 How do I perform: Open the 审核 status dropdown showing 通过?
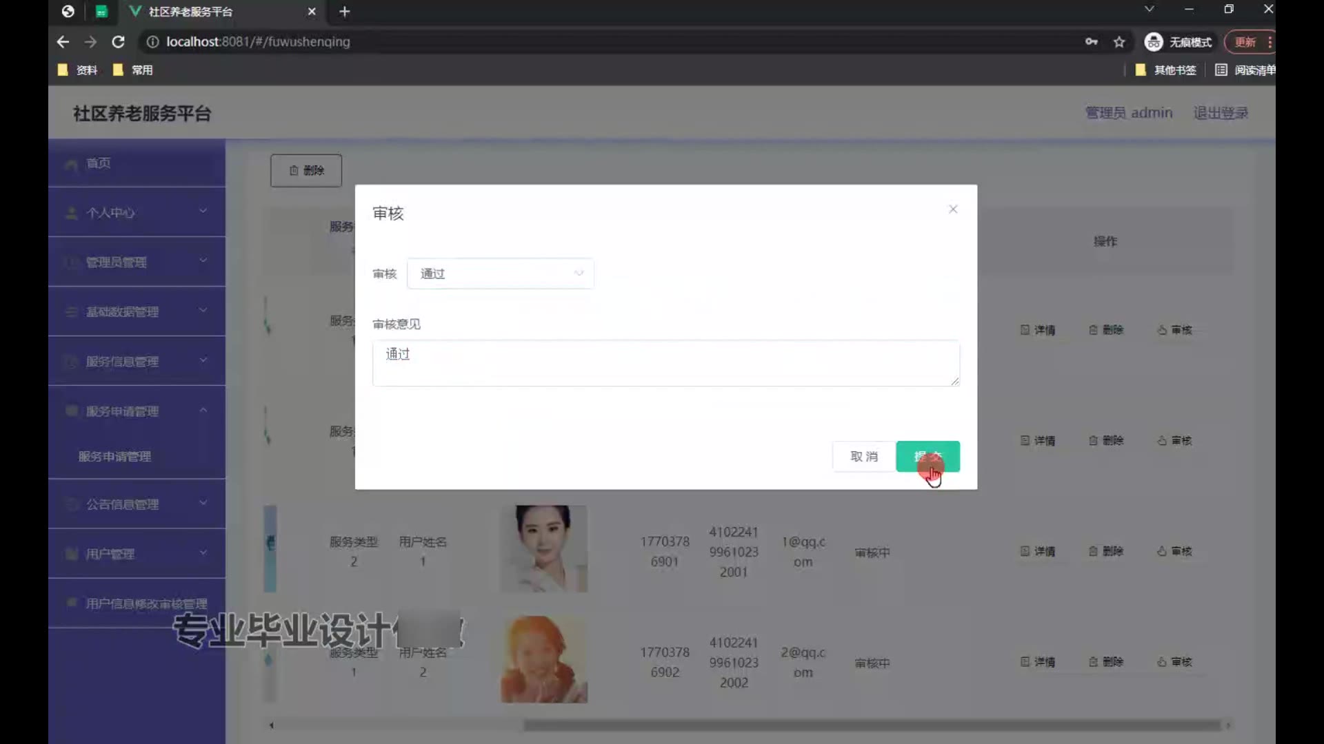pos(501,273)
